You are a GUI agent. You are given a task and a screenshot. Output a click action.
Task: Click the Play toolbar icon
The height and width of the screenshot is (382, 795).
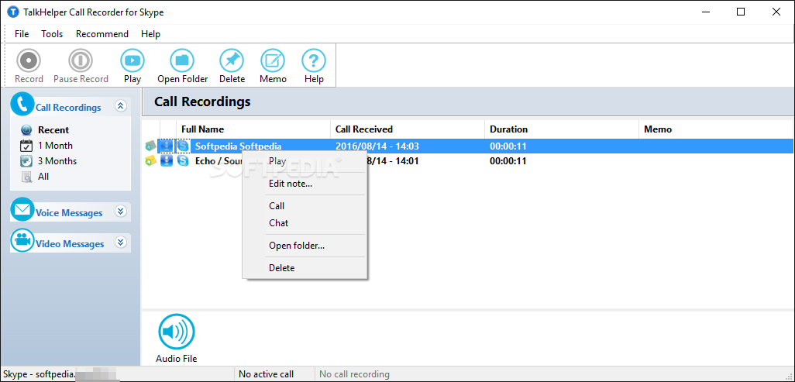pyautogui.click(x=132, y=61)
